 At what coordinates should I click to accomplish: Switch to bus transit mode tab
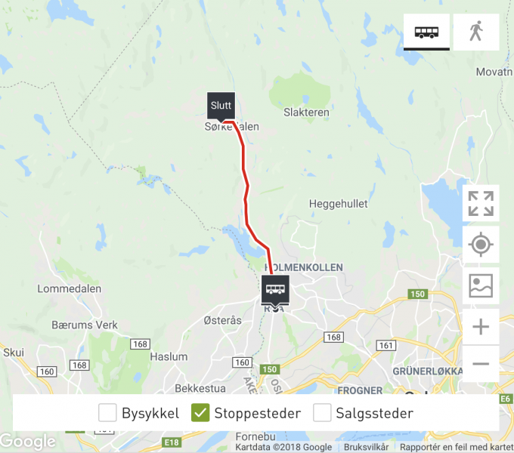pyautogui.click(x=426, y=32)
